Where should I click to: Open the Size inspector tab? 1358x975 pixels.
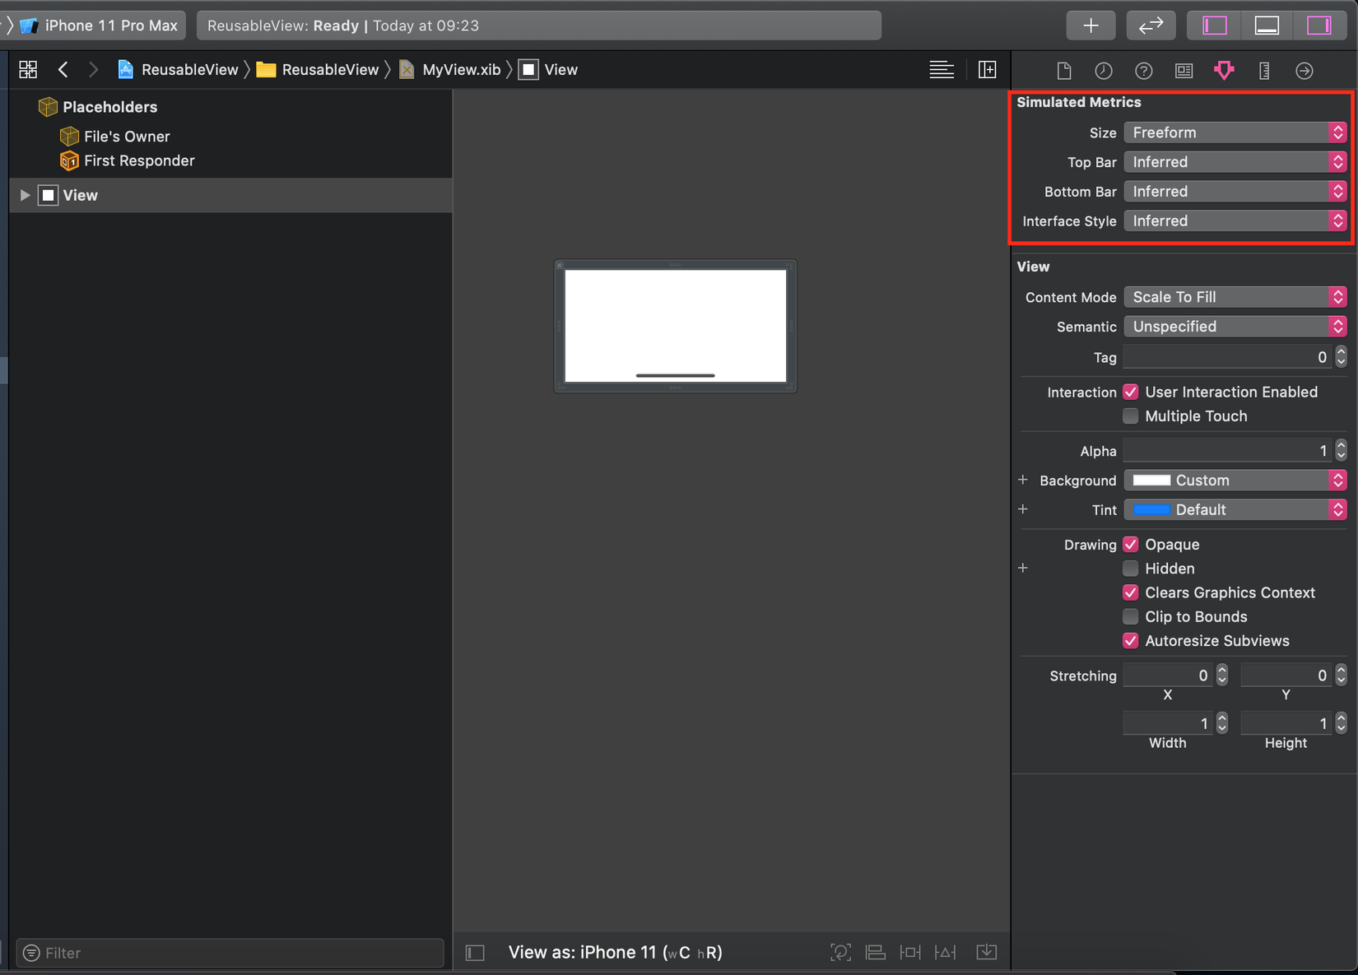coord(1264,71)
